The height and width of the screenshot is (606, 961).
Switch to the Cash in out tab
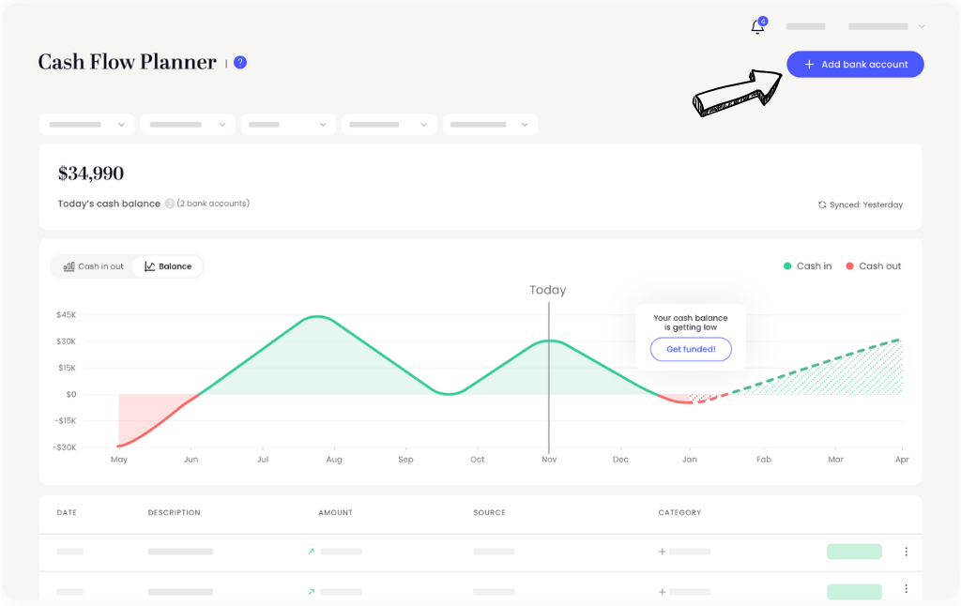(93, 265)
